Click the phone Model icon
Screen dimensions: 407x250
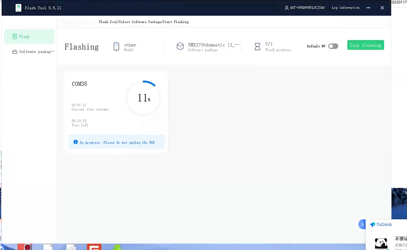coord(116,47)
